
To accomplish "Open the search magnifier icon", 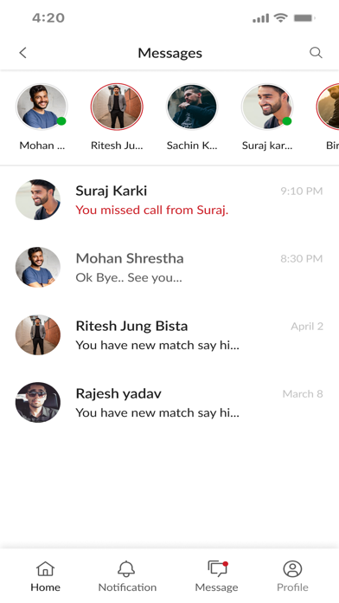I will pyautogui.click(x=316, y=53).
